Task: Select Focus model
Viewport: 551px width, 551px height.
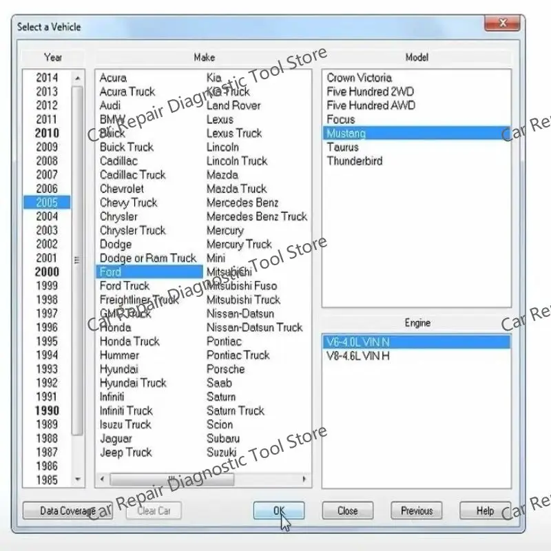Action: click(x=417, y=119)
